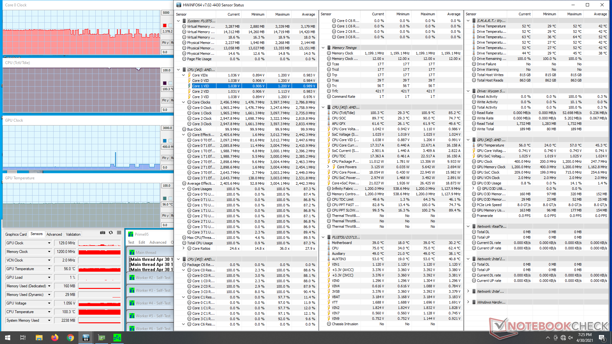This screenshot has width=612, height=344.
Task: Open the notification center icon
Action: pyautogui.click(x=602, y=338)
